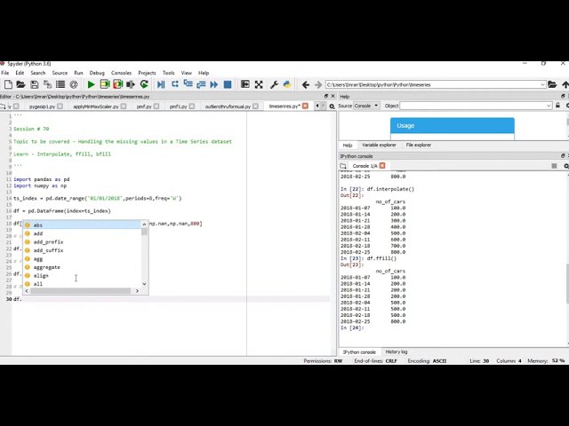Select the History log tab
The height and width of the screenshot is (426, 569).
(x=397, y=351)
